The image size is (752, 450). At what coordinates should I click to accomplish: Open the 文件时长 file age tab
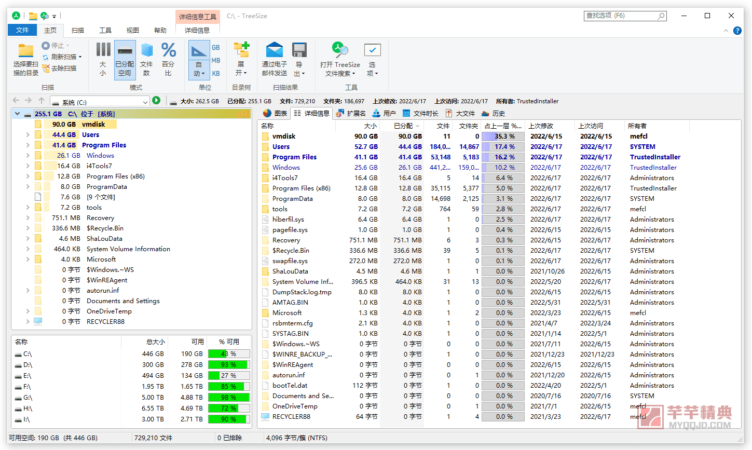click(x=421, y=113)
